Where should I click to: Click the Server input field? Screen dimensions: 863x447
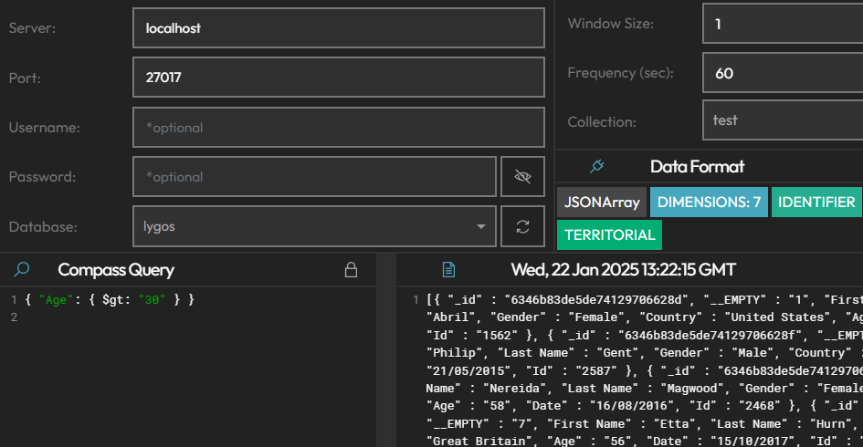[338, 28]
